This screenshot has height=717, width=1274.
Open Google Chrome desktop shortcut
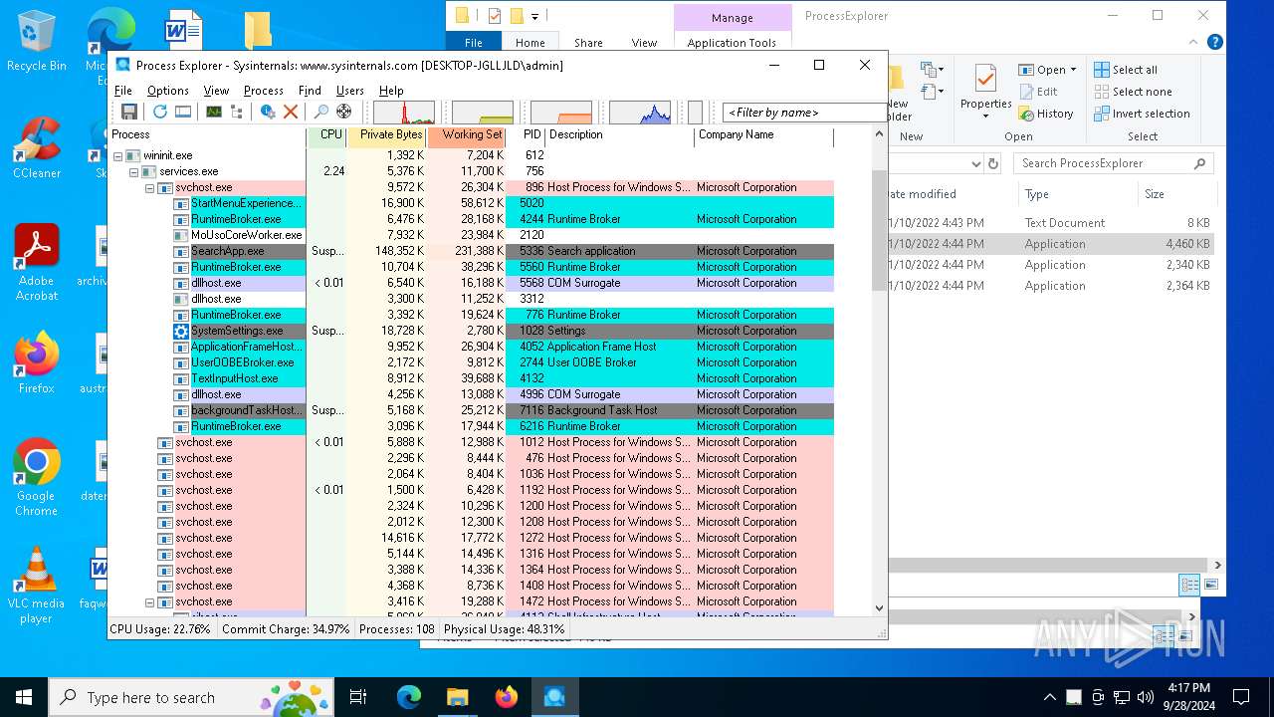click(x=37, y=478)
